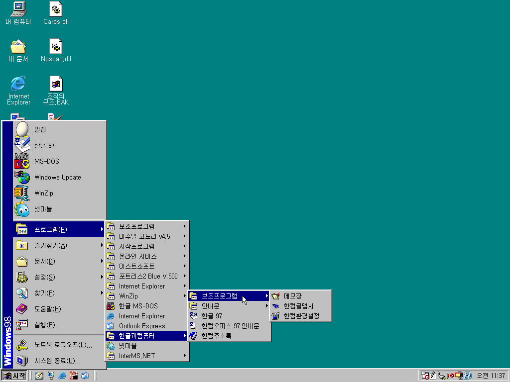Image resolution: width=510 pixels, height=382 pixels.
Task: Click the red film-clapper quick launch icon
Action: coord(74,376)
